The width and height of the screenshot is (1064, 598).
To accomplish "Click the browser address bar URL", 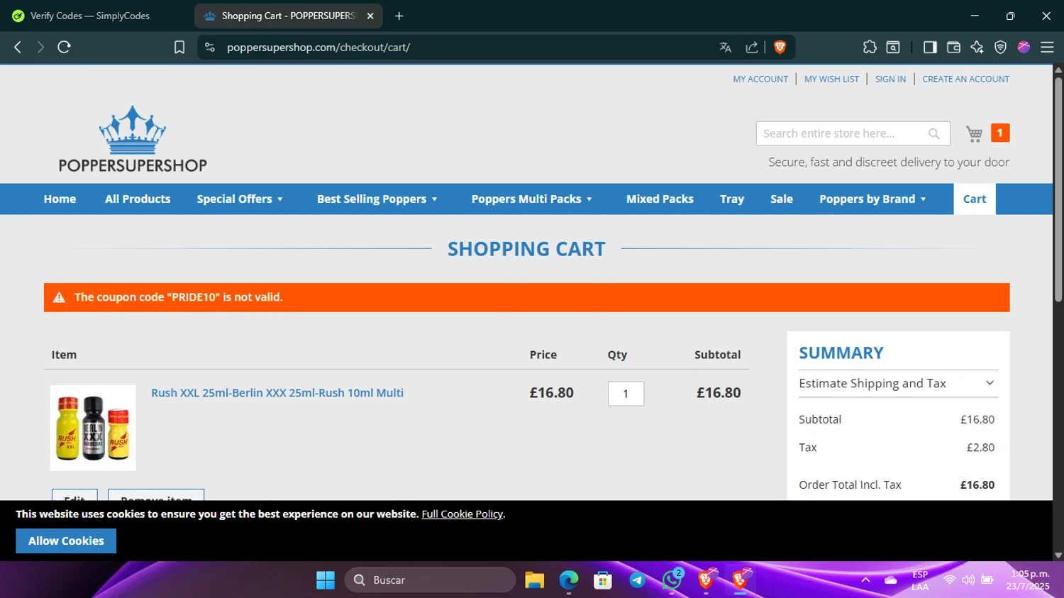I will pyautogui.click(x=318, y=47).
